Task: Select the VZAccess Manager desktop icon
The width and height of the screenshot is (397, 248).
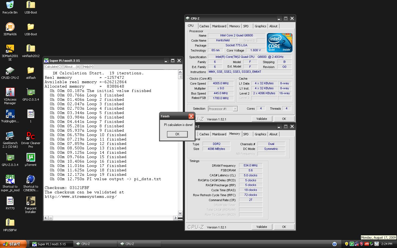Action: [10, 96]
